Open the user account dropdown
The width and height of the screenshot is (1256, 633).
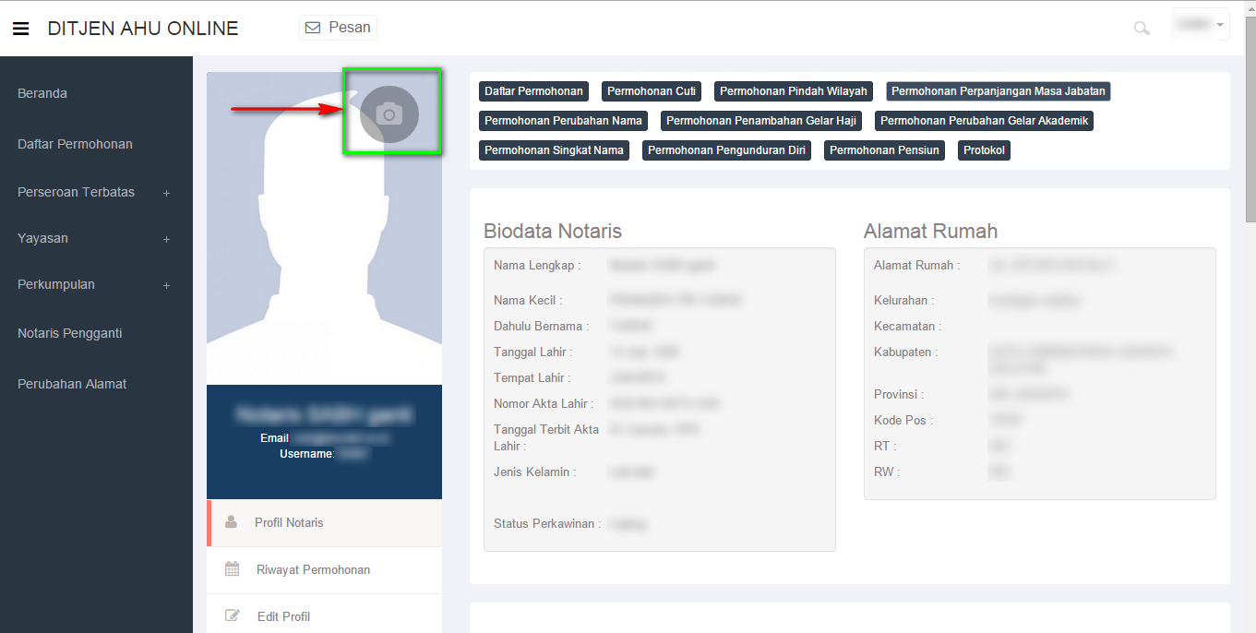(1201, 25)
